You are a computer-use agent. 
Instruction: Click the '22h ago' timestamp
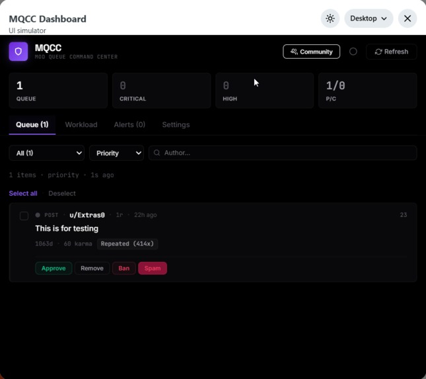[145, 215]
